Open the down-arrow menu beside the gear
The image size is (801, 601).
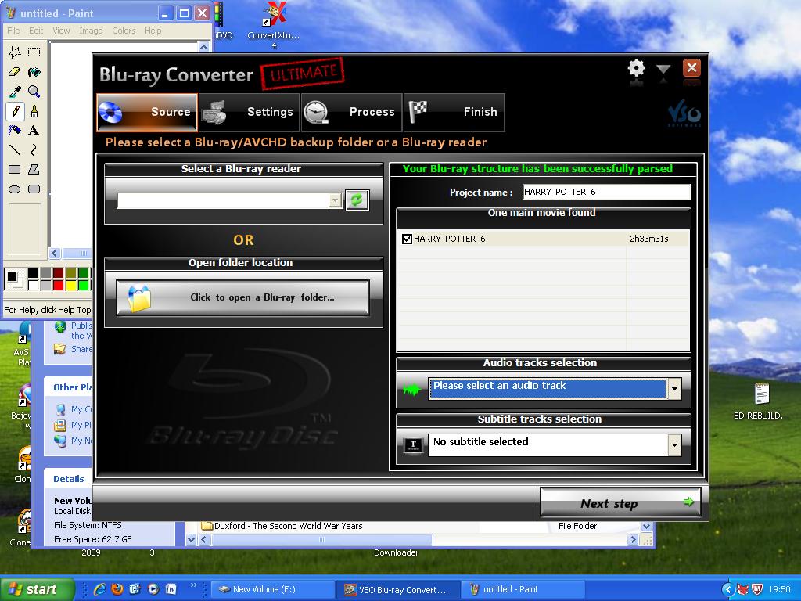663,70
